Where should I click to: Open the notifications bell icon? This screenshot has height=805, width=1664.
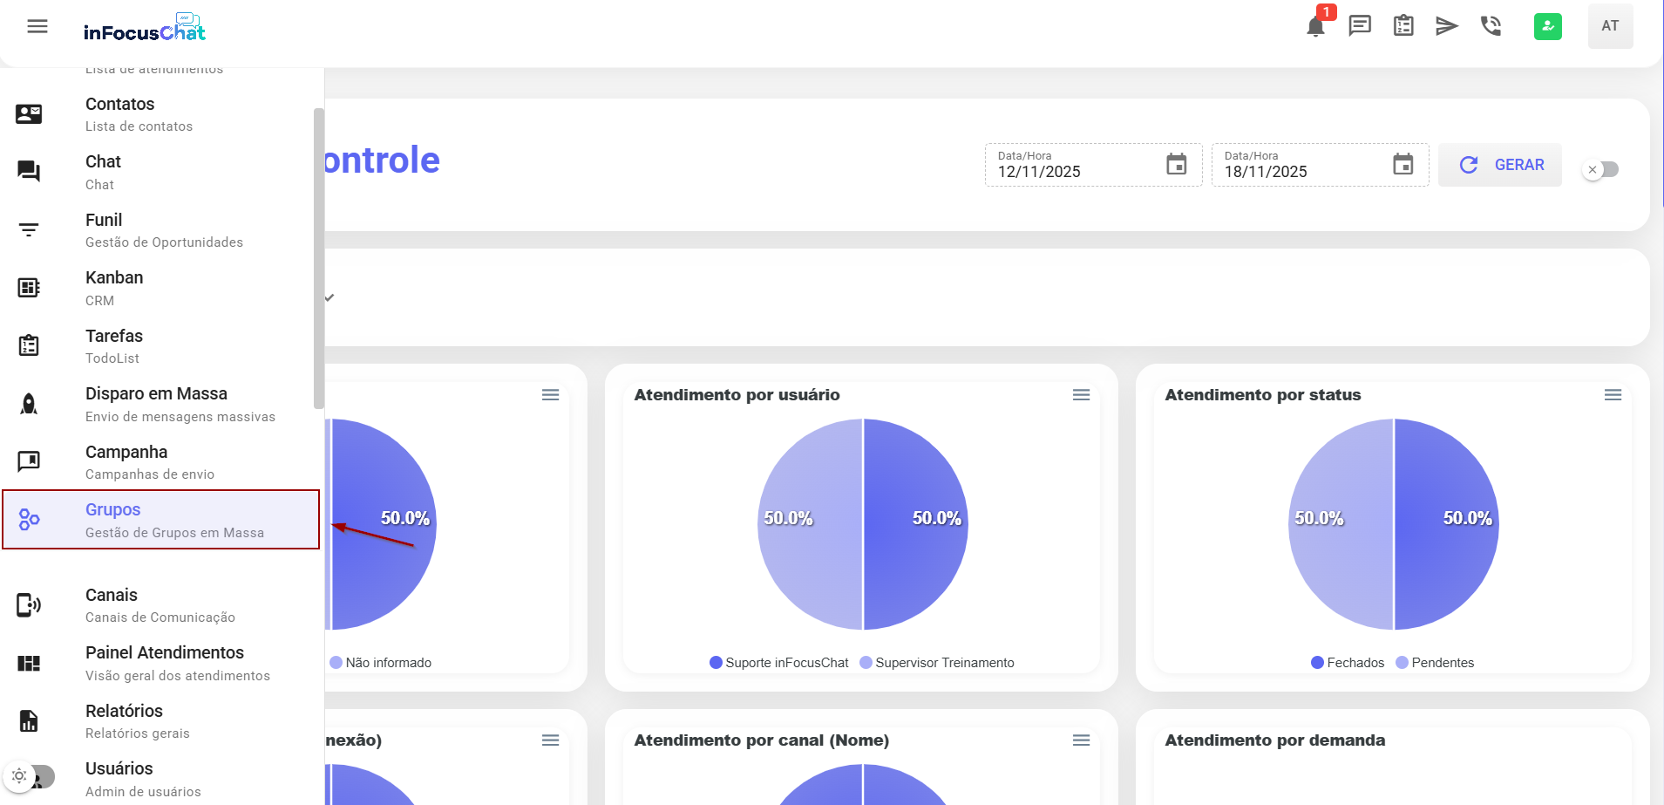[1315, 27]
